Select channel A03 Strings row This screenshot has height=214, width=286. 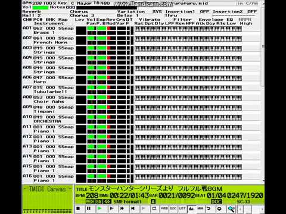click(x=48, y=50)
